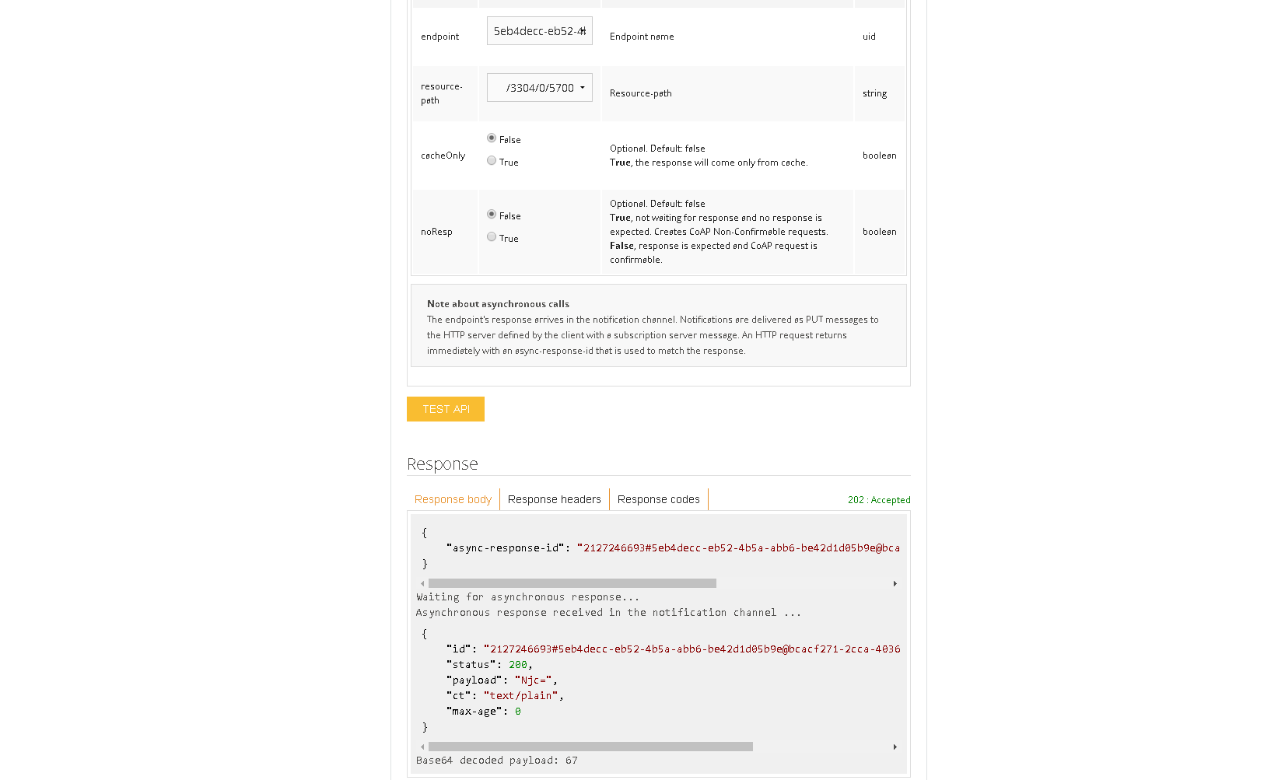Click the Base64 decoded payload line
This screenshot has height=780, width=1264.
(496, 761)
